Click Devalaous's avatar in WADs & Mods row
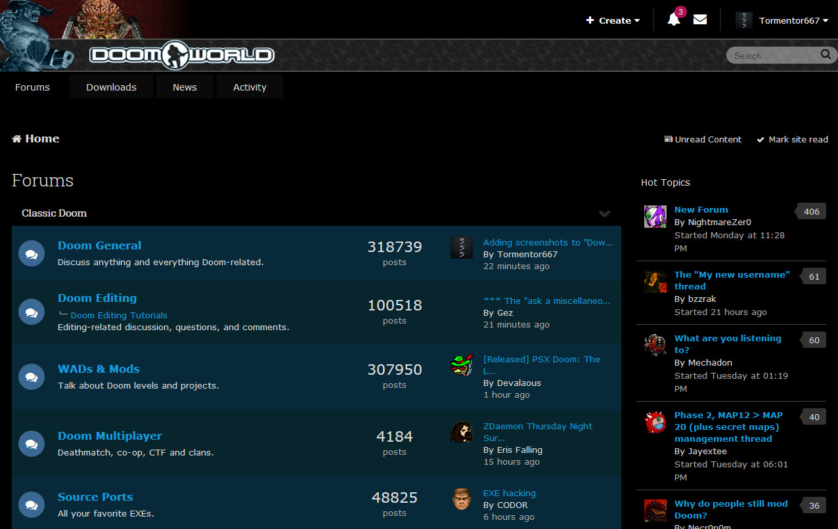The width and height of the screenshot is (838, 529). tap(462, 365)
